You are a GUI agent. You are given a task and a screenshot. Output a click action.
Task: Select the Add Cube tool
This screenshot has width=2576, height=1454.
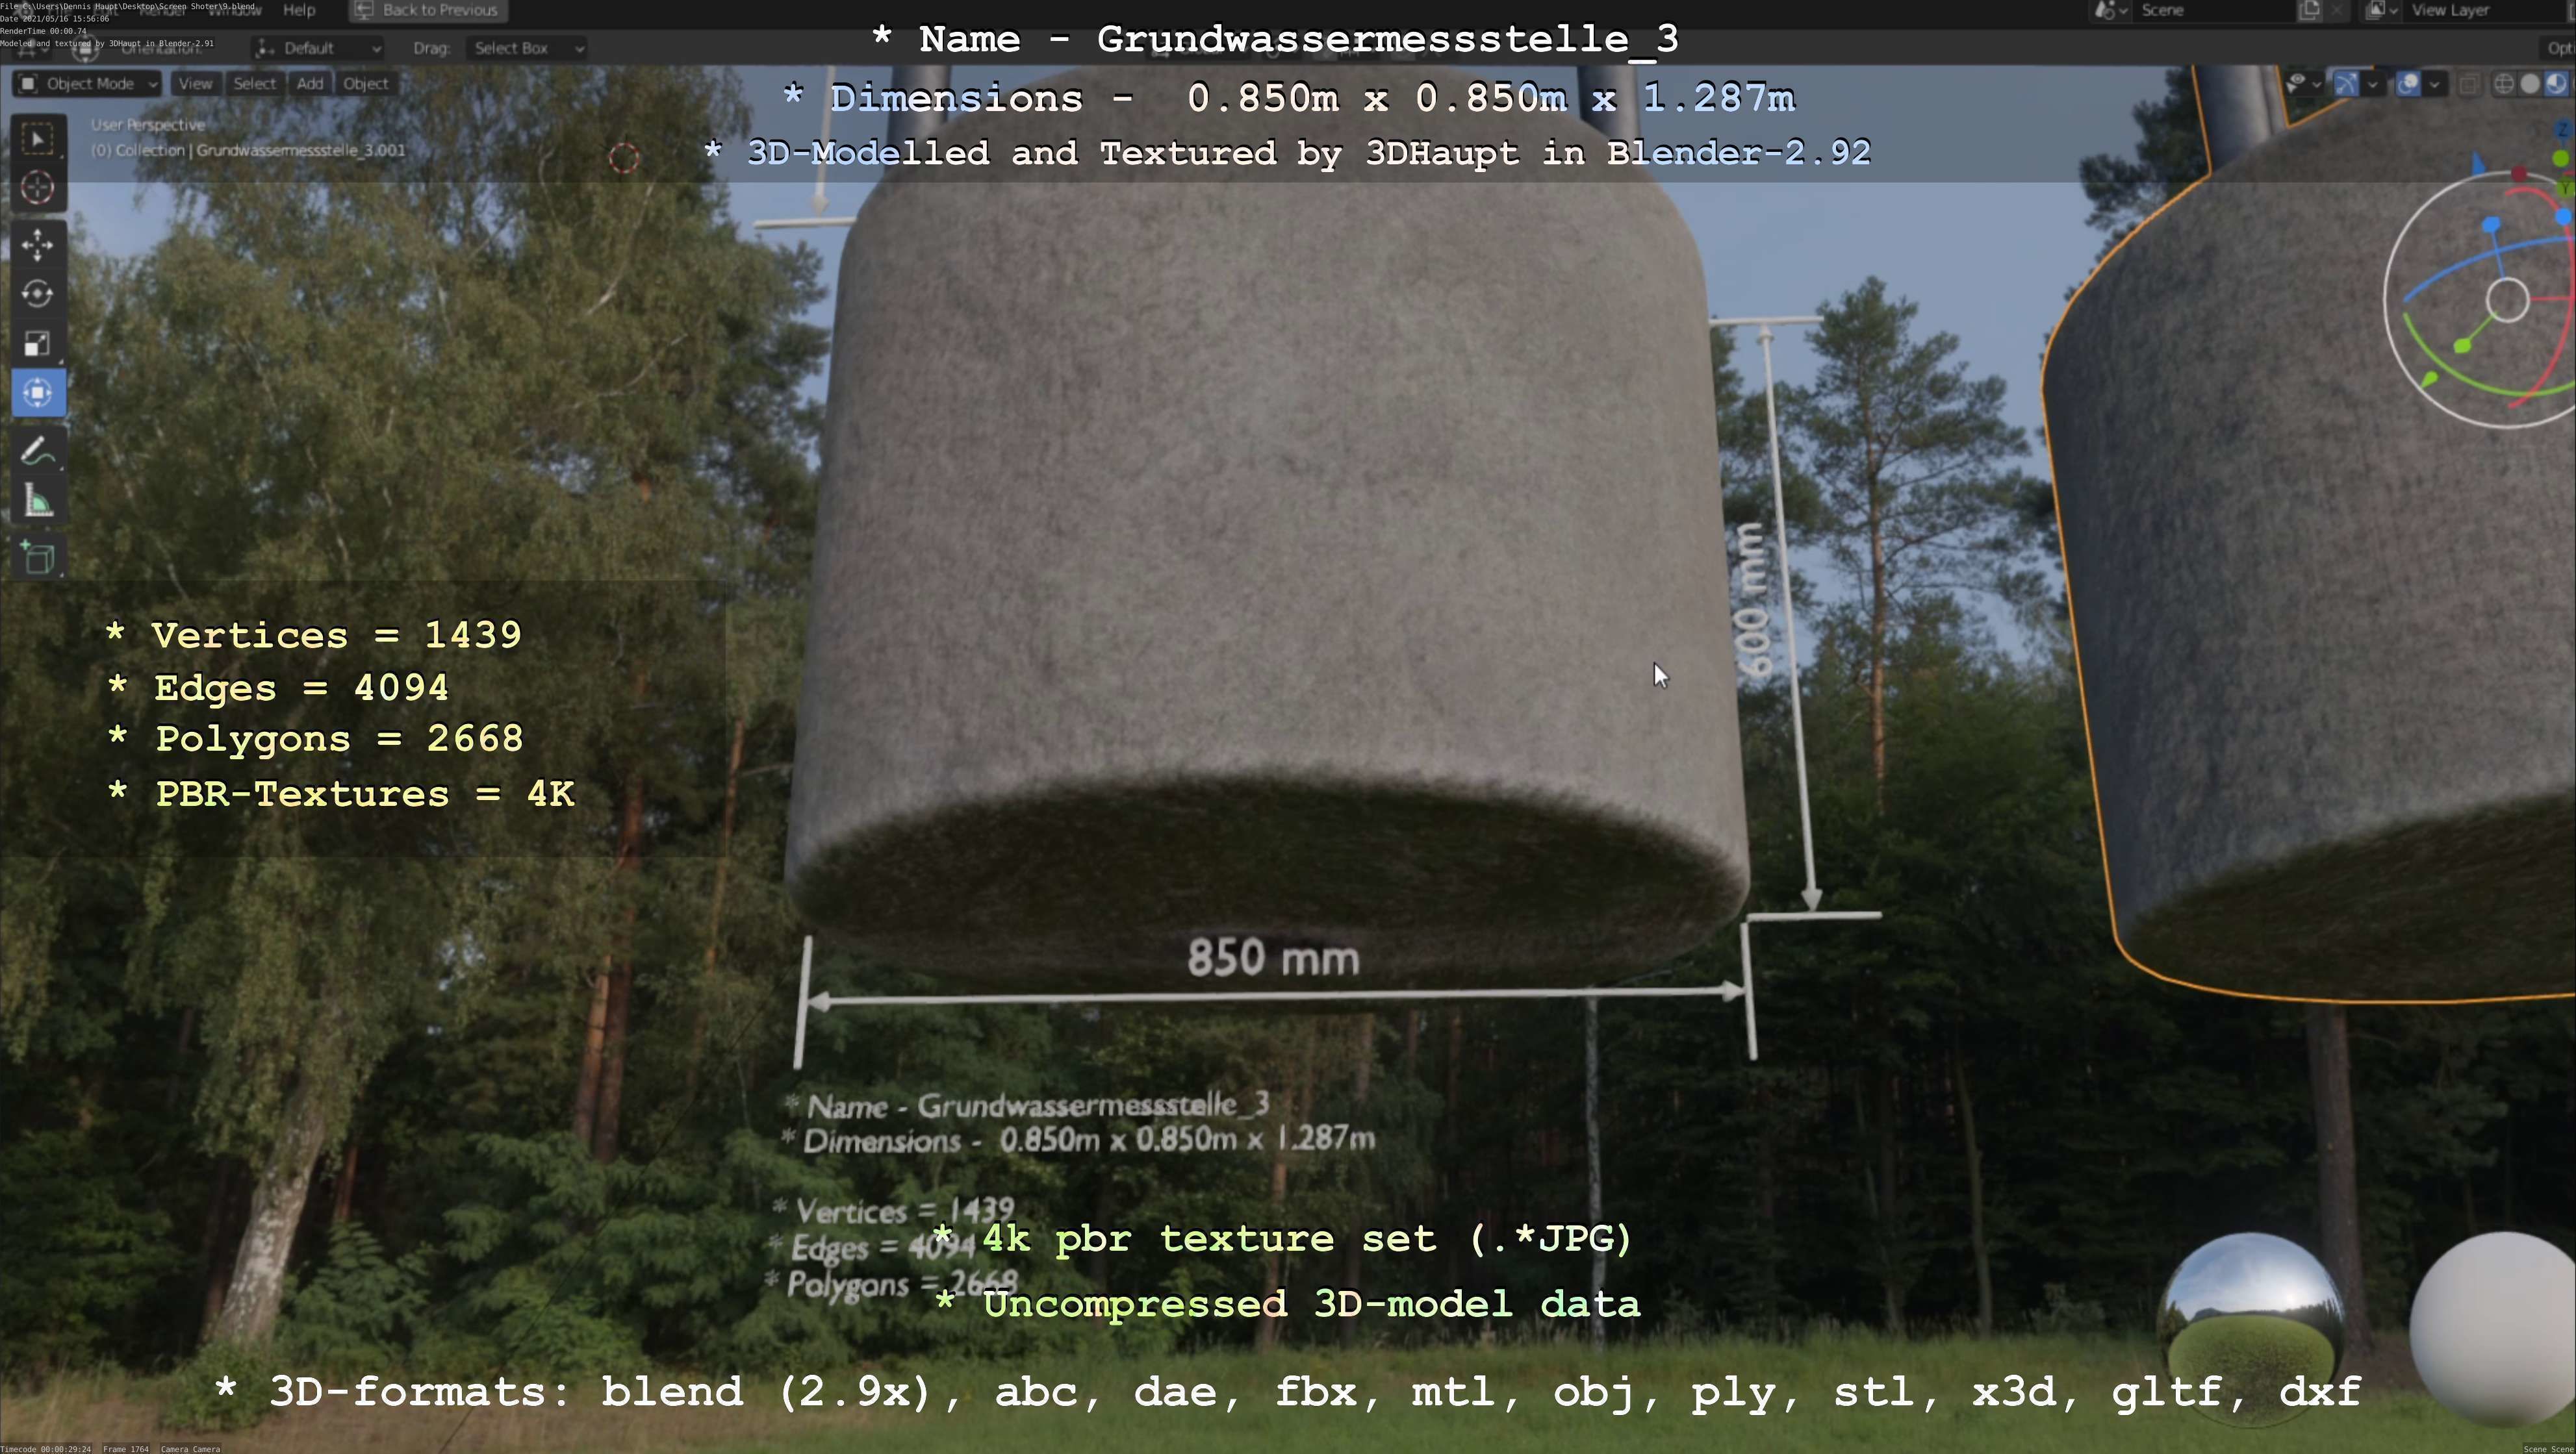38,558
